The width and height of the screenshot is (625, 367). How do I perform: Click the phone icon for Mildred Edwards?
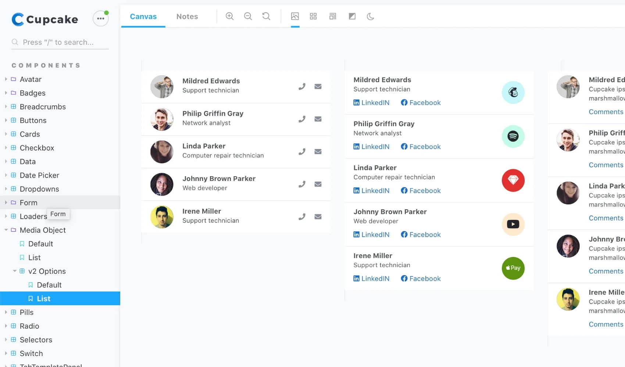(x=302, y=87)
